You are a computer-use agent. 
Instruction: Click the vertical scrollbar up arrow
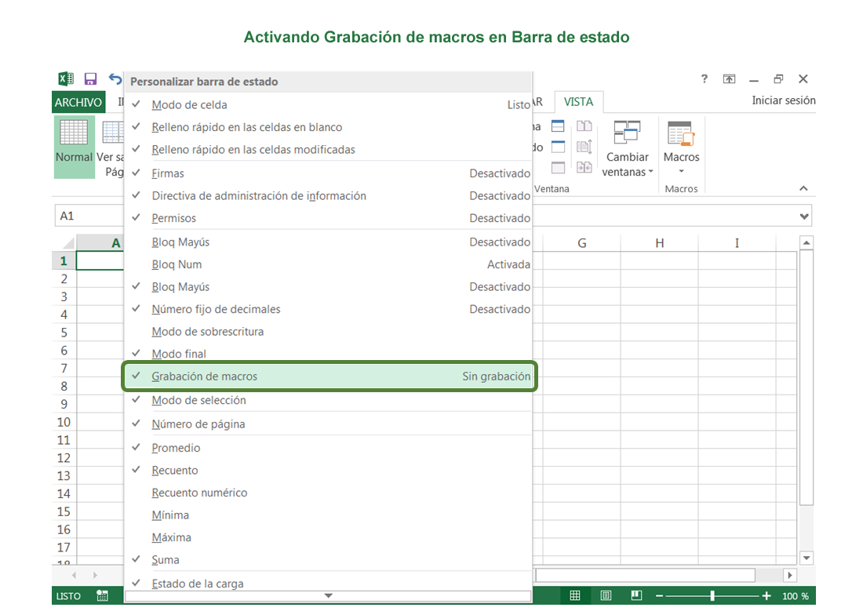[x=807, y=242]
